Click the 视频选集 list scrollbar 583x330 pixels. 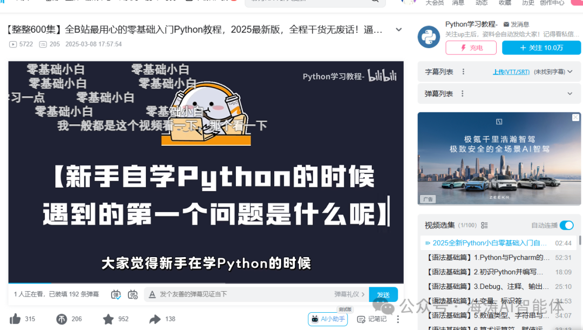580,240
